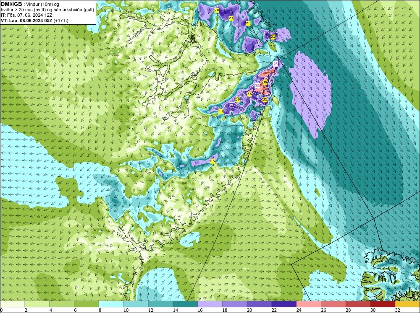Viewport: 420px width, 313px height.
Task: Pick the 22–24 m/s dark indigo legend swatch
Action: (284, 304)
